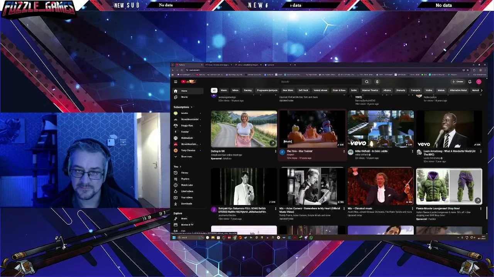The image size is (494, 277).
Task: Click the browser back arrow
Action: pos(173,70)
